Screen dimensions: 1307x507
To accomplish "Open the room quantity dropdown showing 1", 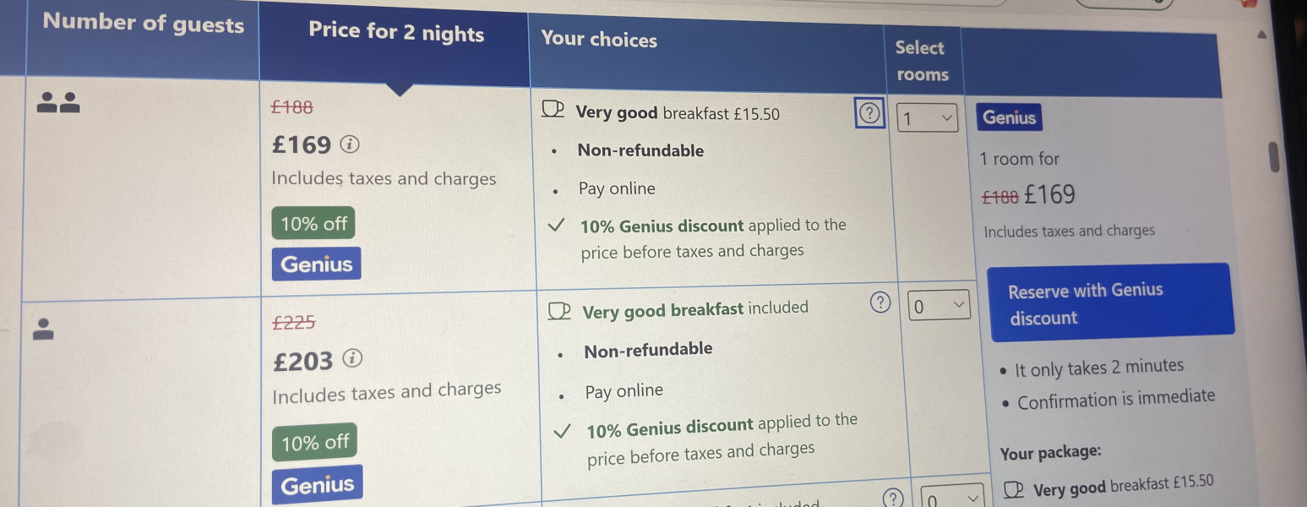I will (925, 117).
